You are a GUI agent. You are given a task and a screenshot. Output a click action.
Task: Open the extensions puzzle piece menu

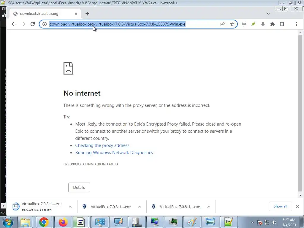(273, 24)
